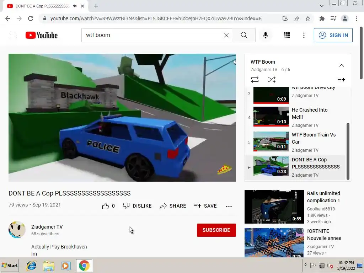The image size is (364, 273).
Task: Share this page from address bar
Action: coord(296,18)
